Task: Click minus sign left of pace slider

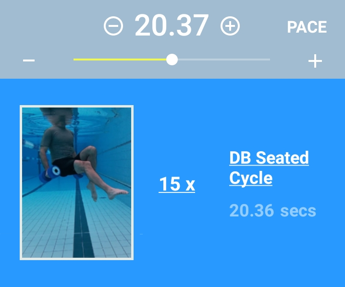Action: 29,60
